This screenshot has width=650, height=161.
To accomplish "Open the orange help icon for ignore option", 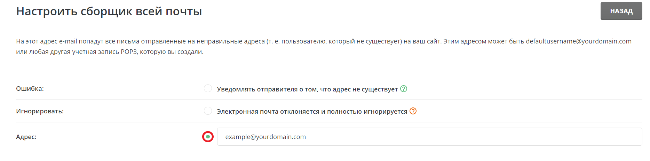I will coord(413,111).
